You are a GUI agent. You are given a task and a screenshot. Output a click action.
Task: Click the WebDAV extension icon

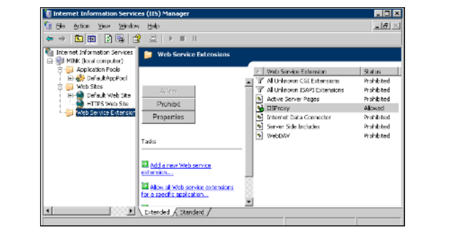259,135
